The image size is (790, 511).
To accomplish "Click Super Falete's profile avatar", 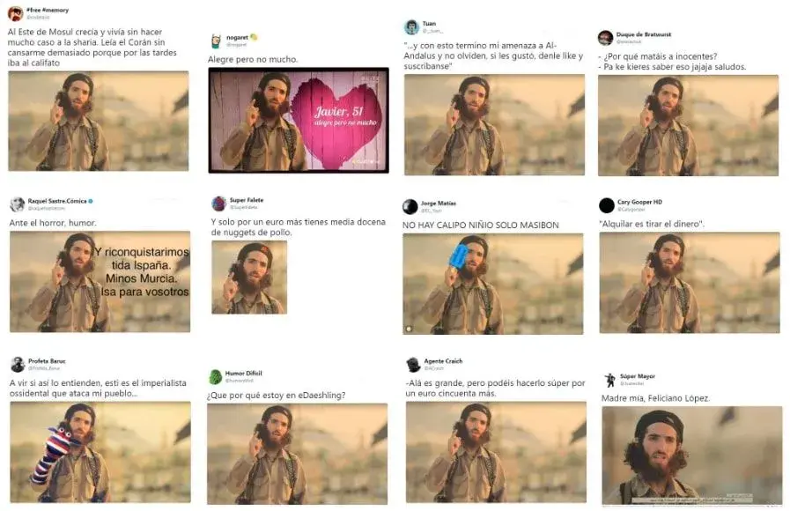I will (x=219, y=204).
